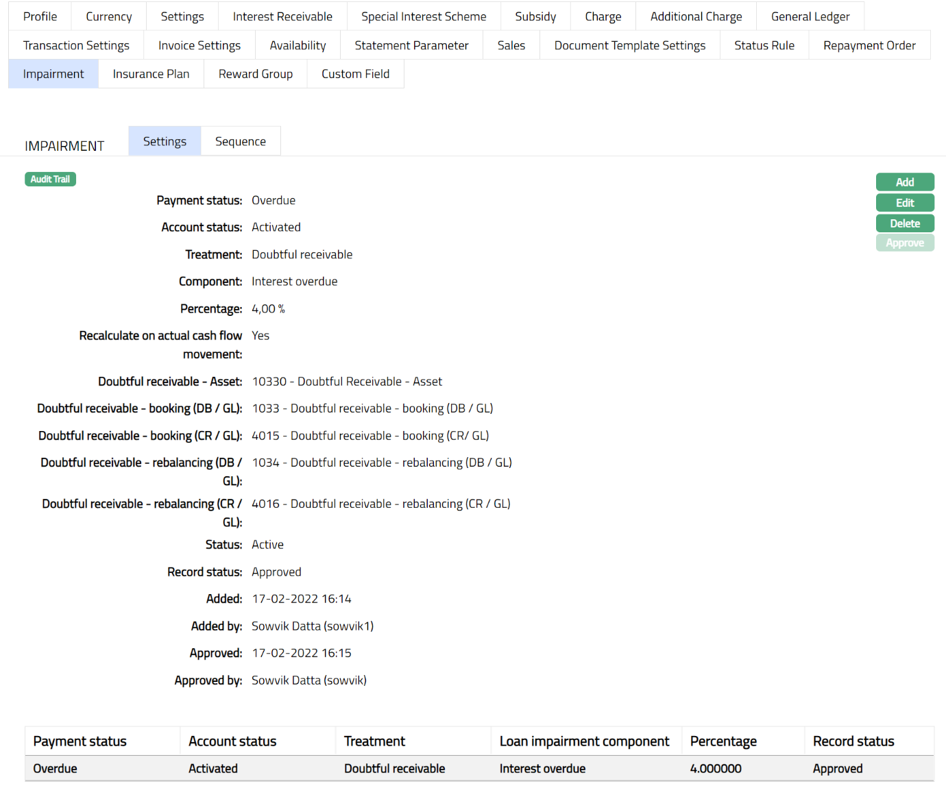Click the green Add button
This screenshot has width=946, height=786.
[904, 182]
